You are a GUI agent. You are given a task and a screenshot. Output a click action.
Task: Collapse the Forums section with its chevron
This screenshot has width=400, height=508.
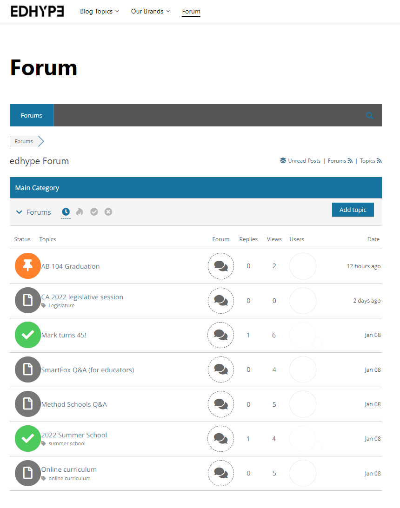click(x=18, y=211)
